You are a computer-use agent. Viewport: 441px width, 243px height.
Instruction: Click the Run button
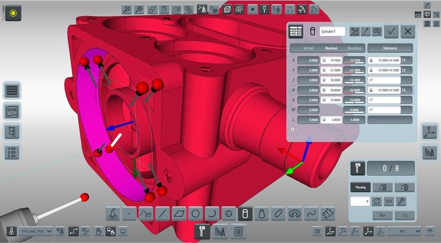tap(383, 215)
